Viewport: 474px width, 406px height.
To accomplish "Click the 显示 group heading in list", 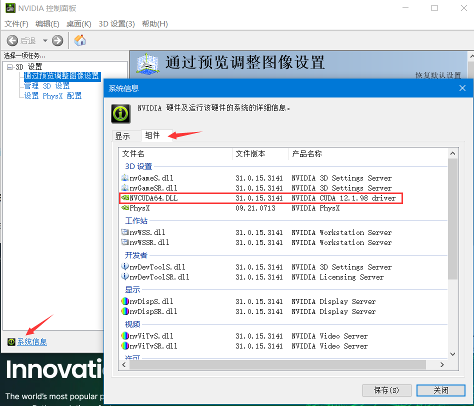I will coord(132,290).
